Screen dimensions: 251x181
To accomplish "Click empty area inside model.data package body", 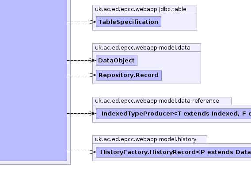I will click(181, 67).
